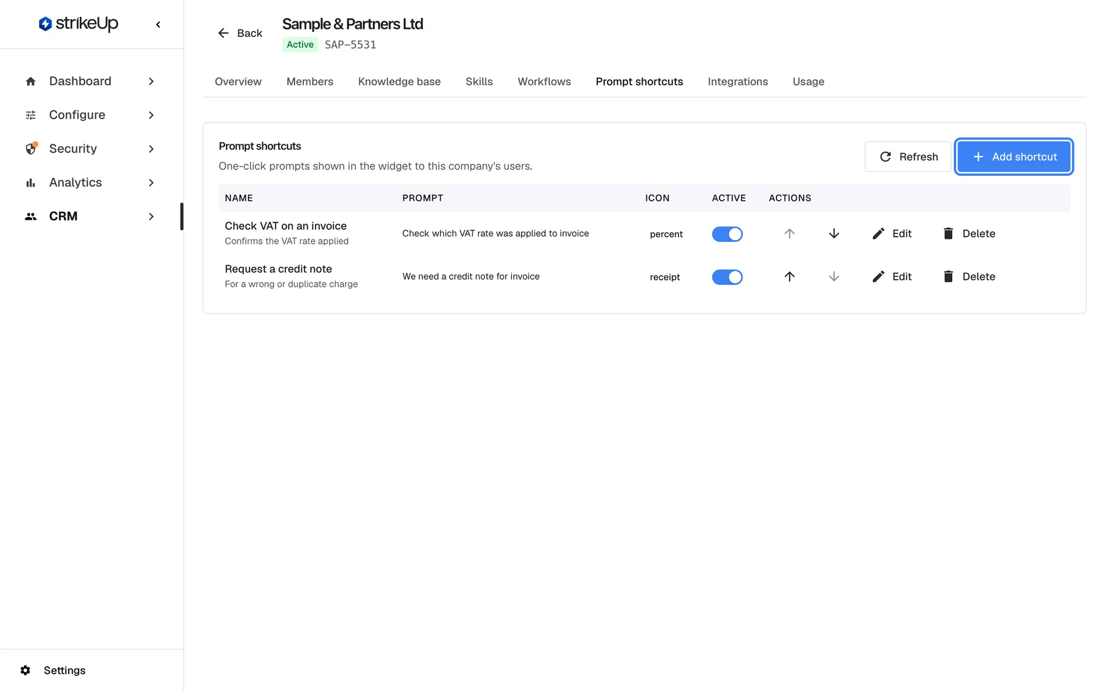This screenshot has width=1105, height=691.
Task: Expand the CRM menu chevron
Action: point(151,216)
